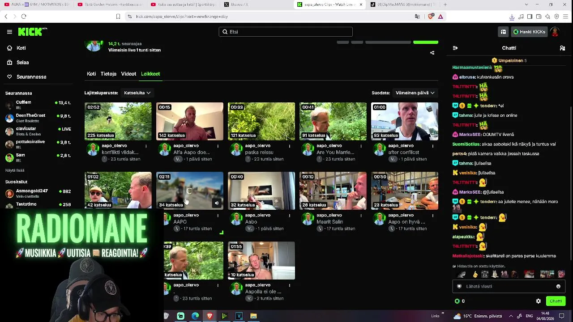Focus the Etsi search field
Image resolution: width=573 pixels, height=322 pixels.
click(x=286, y=32)
